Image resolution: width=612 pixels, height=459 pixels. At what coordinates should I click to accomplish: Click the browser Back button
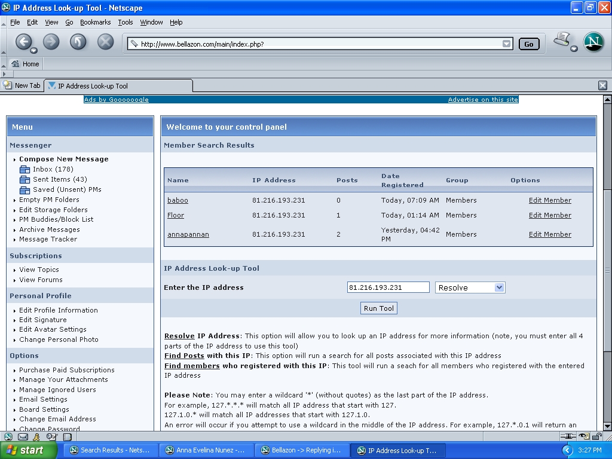click(23, 42)
